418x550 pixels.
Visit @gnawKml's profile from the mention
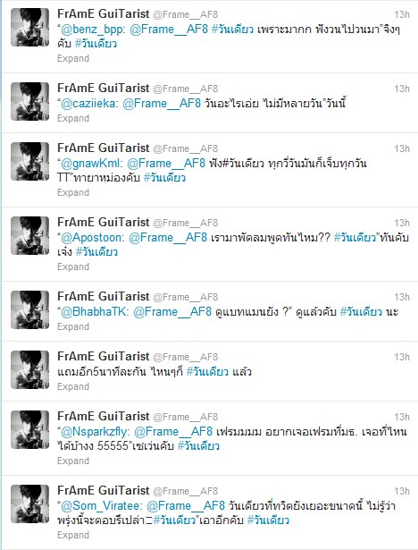[x=90, y=164]
